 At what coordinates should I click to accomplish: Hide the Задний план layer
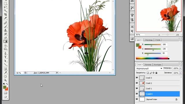coord(137,99)
